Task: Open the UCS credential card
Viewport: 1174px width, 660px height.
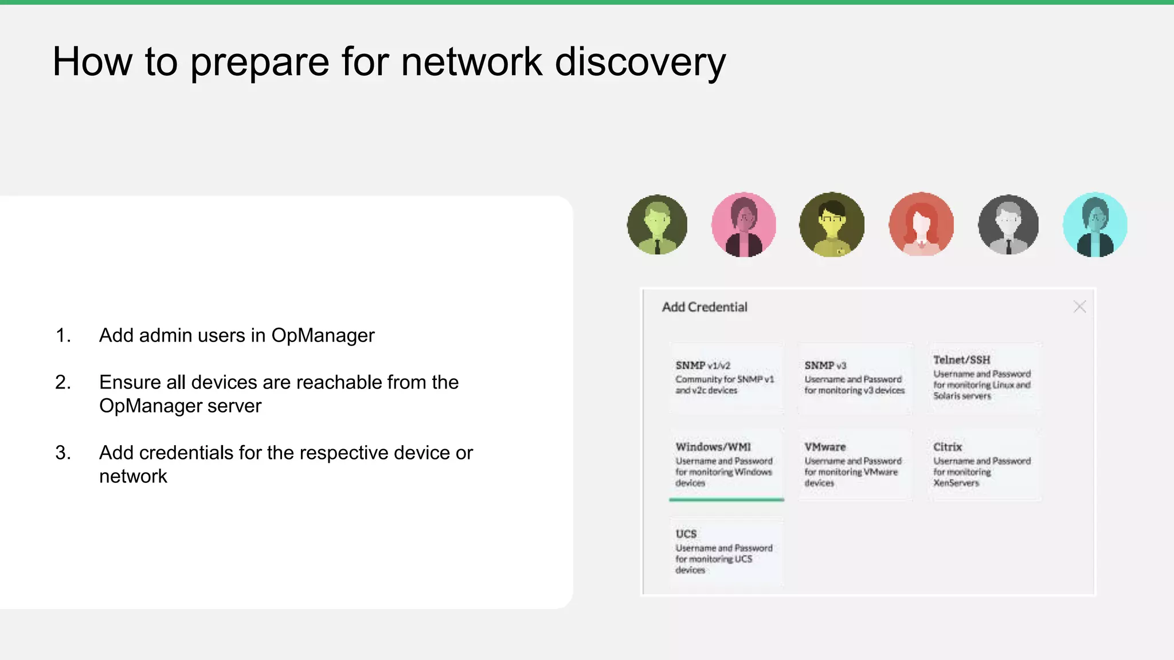Action: point(726,551)
